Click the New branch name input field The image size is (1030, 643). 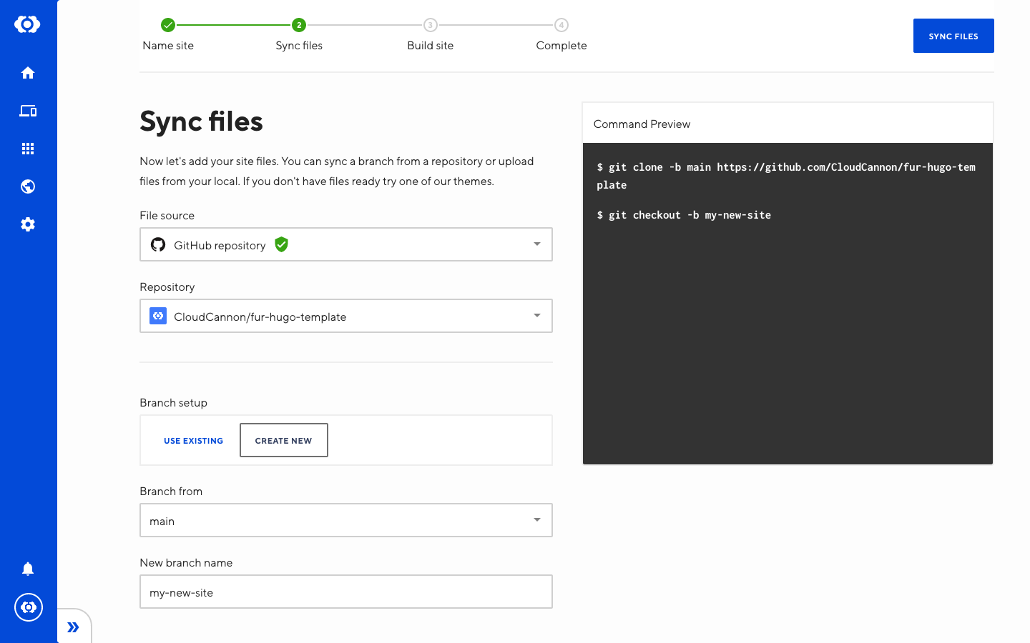click(x=346, y=592)
